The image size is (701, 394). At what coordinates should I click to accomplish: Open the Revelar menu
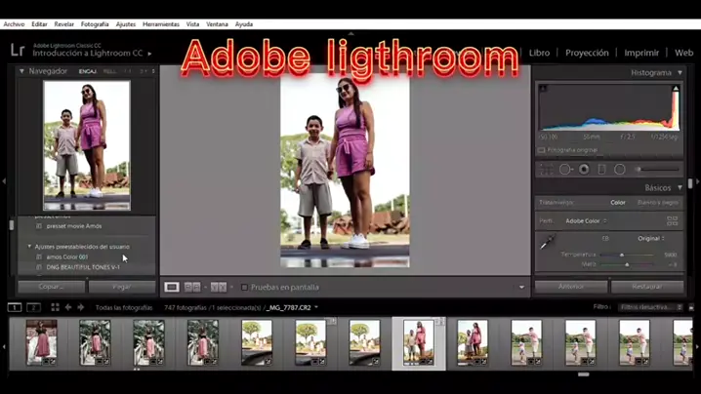coord(63,24)
